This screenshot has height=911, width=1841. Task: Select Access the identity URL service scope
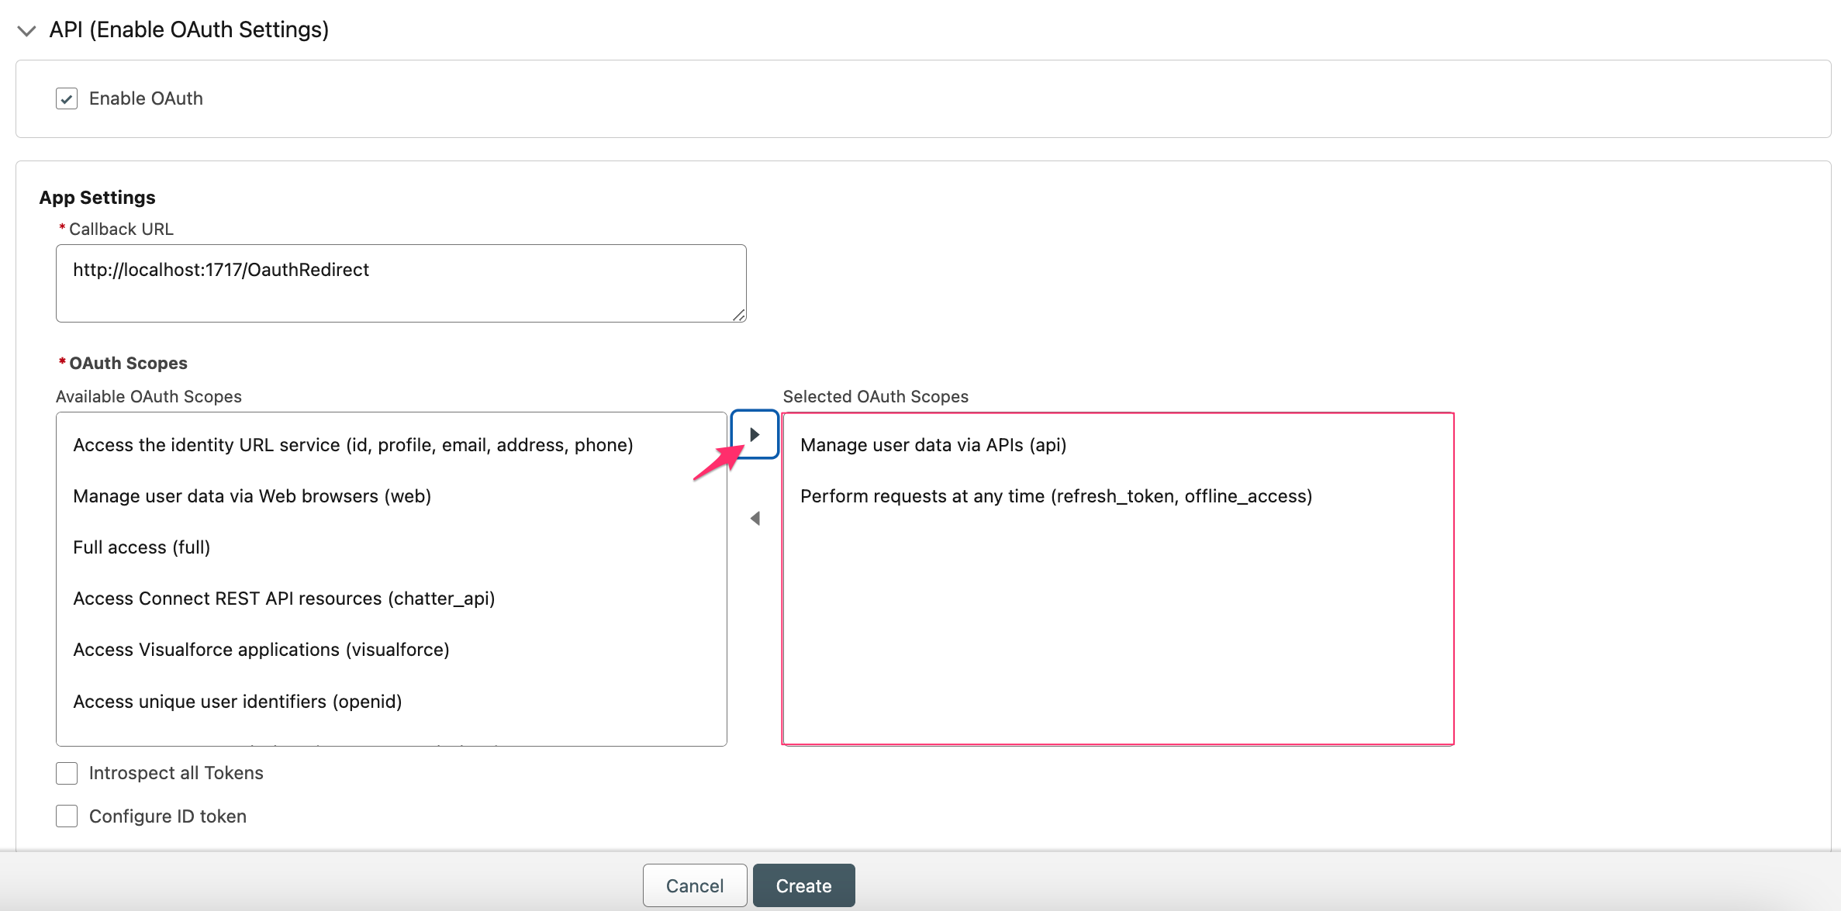[353, 444]
